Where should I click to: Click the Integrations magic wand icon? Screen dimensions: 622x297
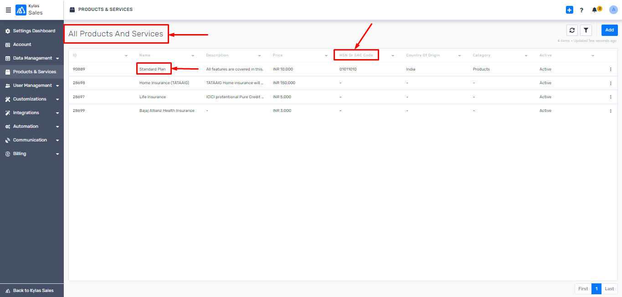pos(8,113)
